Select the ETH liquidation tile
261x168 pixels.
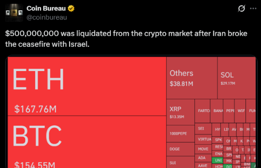87,86
